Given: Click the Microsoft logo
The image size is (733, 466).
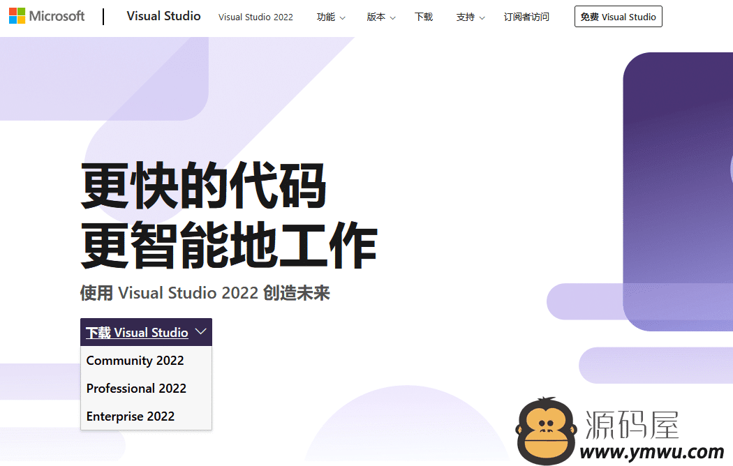Looking at the screenshot, I should (47, 16).
